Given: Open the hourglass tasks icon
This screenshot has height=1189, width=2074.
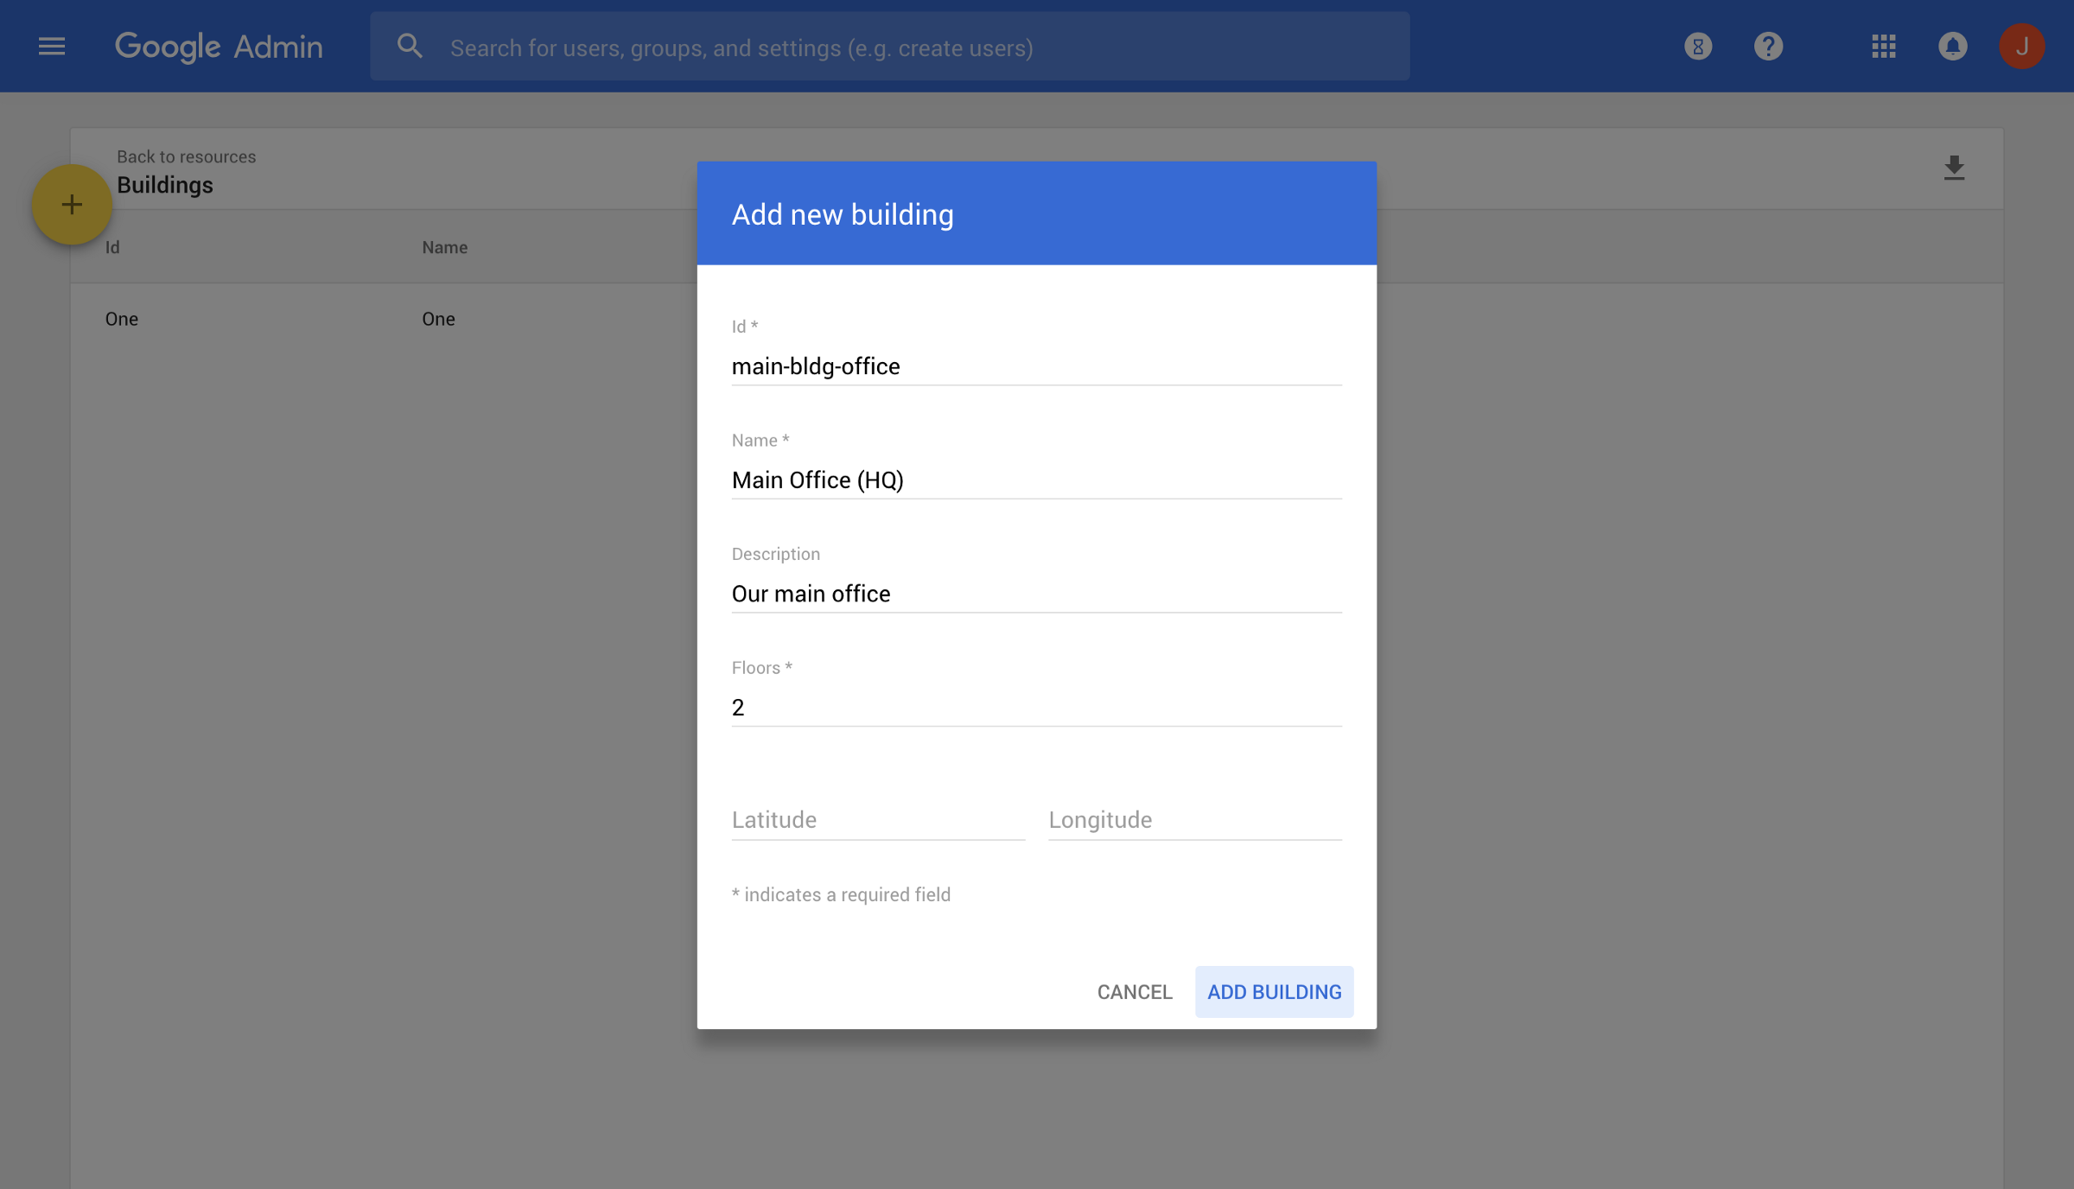Looking at the screenshot, I should pyautogui.click(x=1698, y=47).
